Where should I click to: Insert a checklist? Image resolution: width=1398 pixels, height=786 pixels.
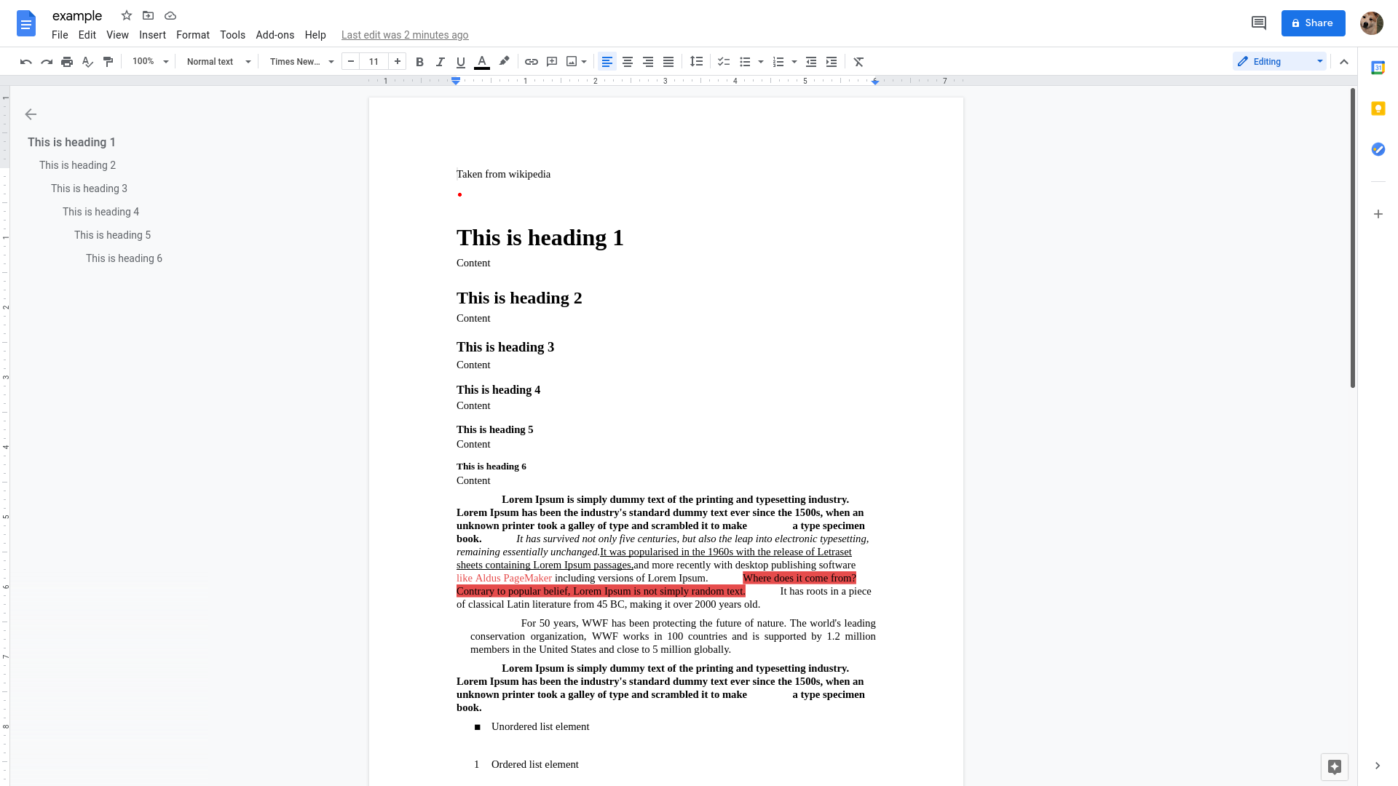724,62
